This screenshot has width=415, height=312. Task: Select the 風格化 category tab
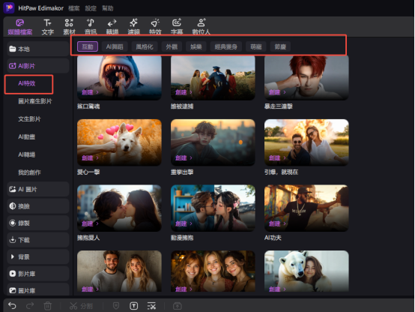[x=145, y=46]
